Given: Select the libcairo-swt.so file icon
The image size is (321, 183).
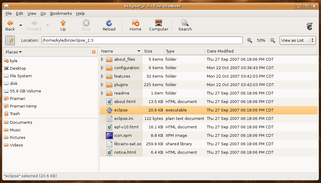Looking at the screenshot, I should [109, 144].
